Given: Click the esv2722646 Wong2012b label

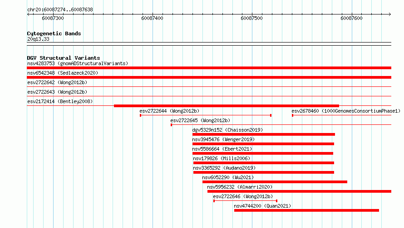Looking at the screenshot, I should tap(243, 196).
